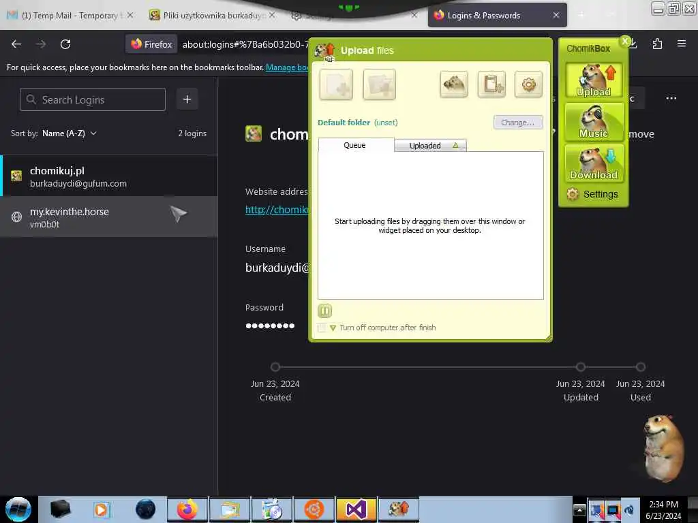The width and height of the screenshot is (698, 523).
Task: Click the masked password dots
Action: tap(270, 326)
